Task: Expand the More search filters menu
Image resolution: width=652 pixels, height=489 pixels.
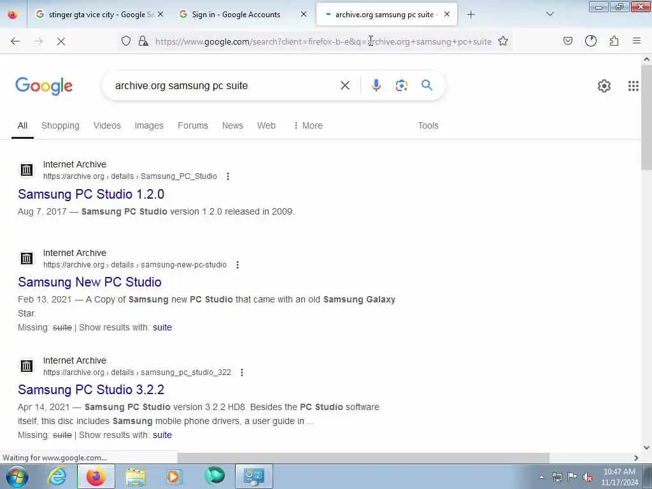Action: point(308,125)
